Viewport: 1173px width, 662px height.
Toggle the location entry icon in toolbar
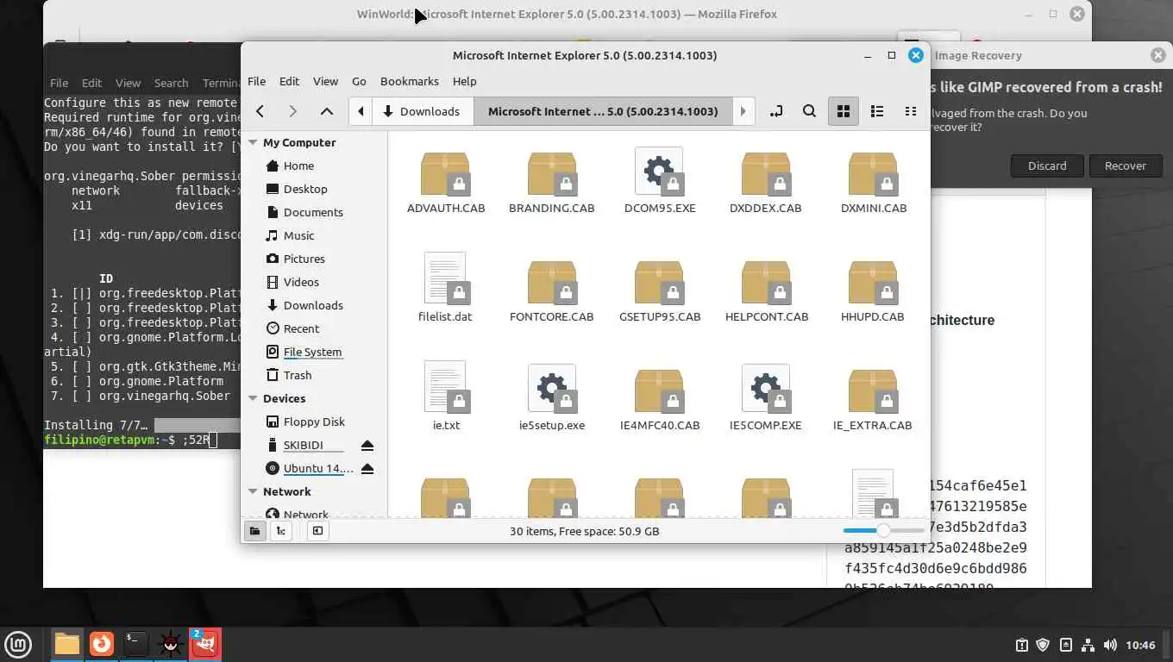(x=776, y=111)
